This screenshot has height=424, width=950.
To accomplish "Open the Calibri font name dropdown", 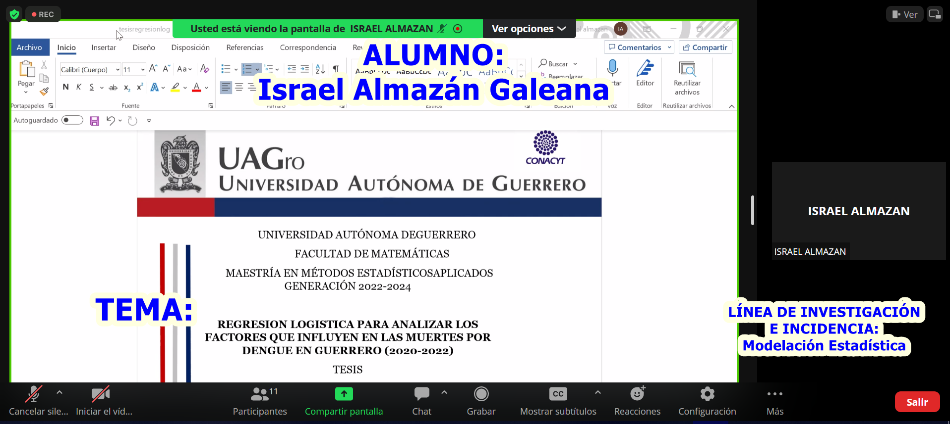I will [118, 70].
